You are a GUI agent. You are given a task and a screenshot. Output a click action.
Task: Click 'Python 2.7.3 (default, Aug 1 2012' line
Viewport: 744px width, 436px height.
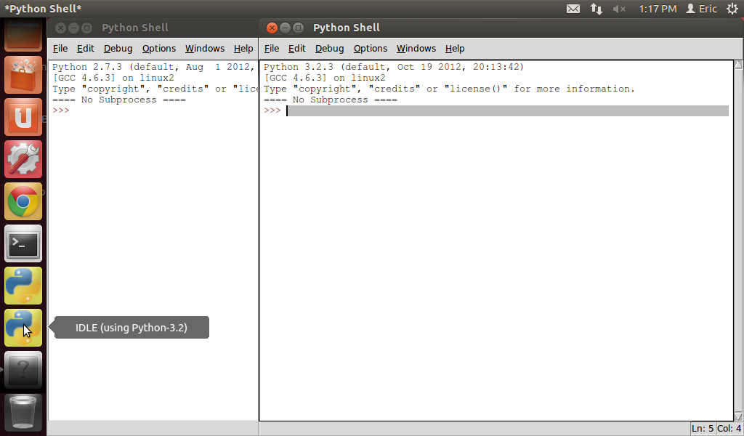154,67
